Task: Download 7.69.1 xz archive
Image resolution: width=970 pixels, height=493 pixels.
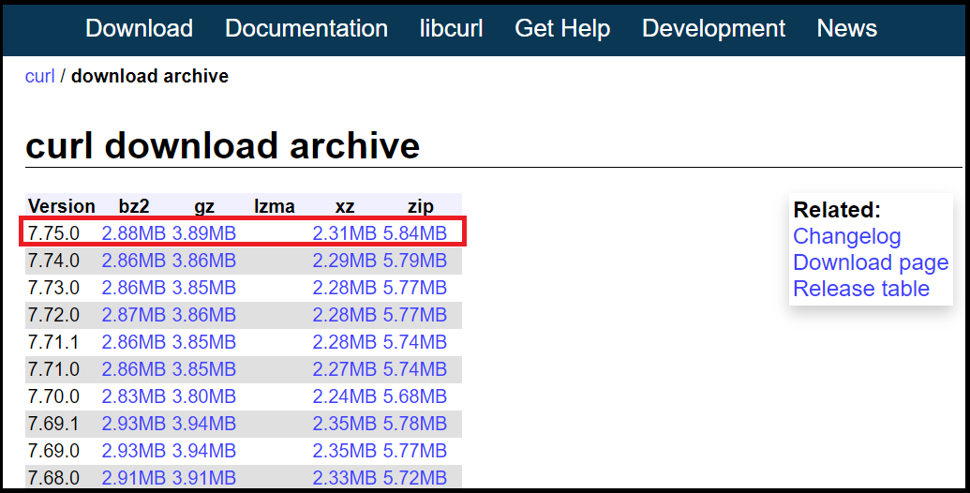Action: pyautogui.click(x=345, y=424)
